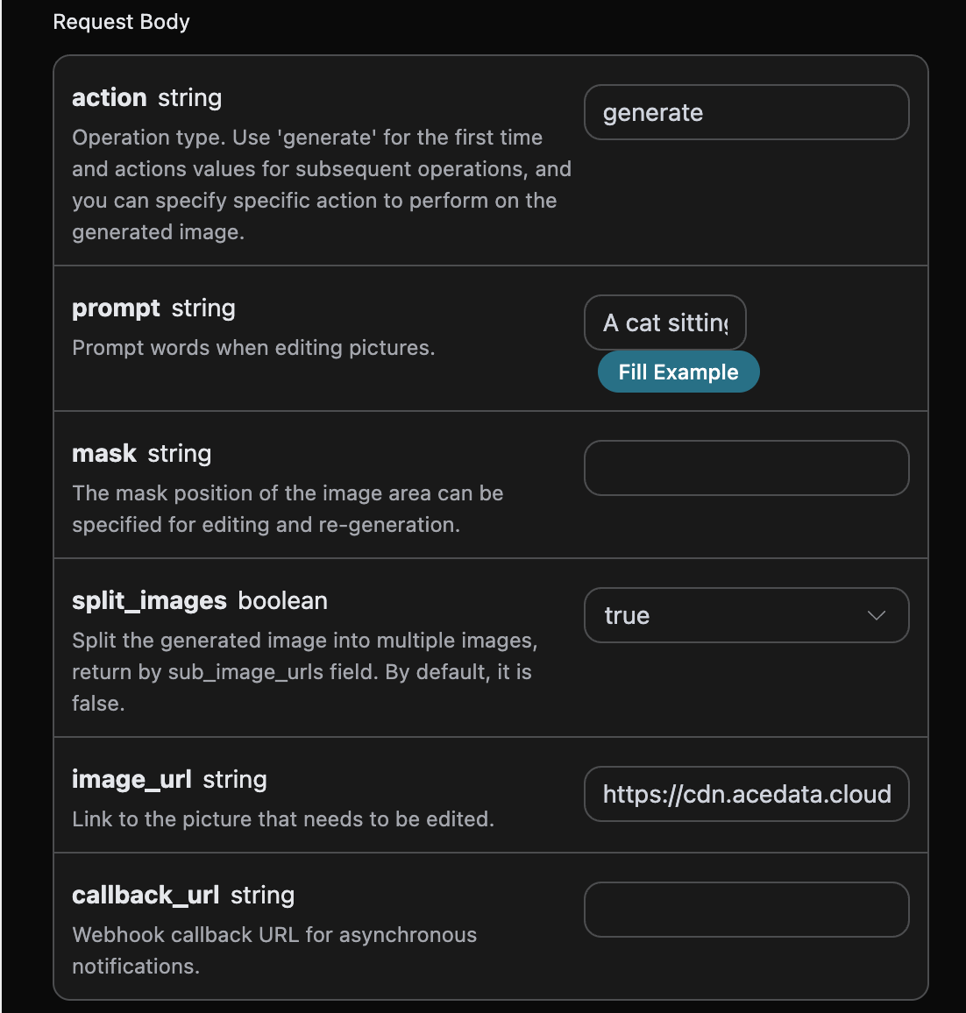
Task: Click the empty mask input field
Action: coord(746,468)
